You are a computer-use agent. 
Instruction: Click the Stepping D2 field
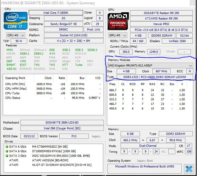(x=64, y=18)
